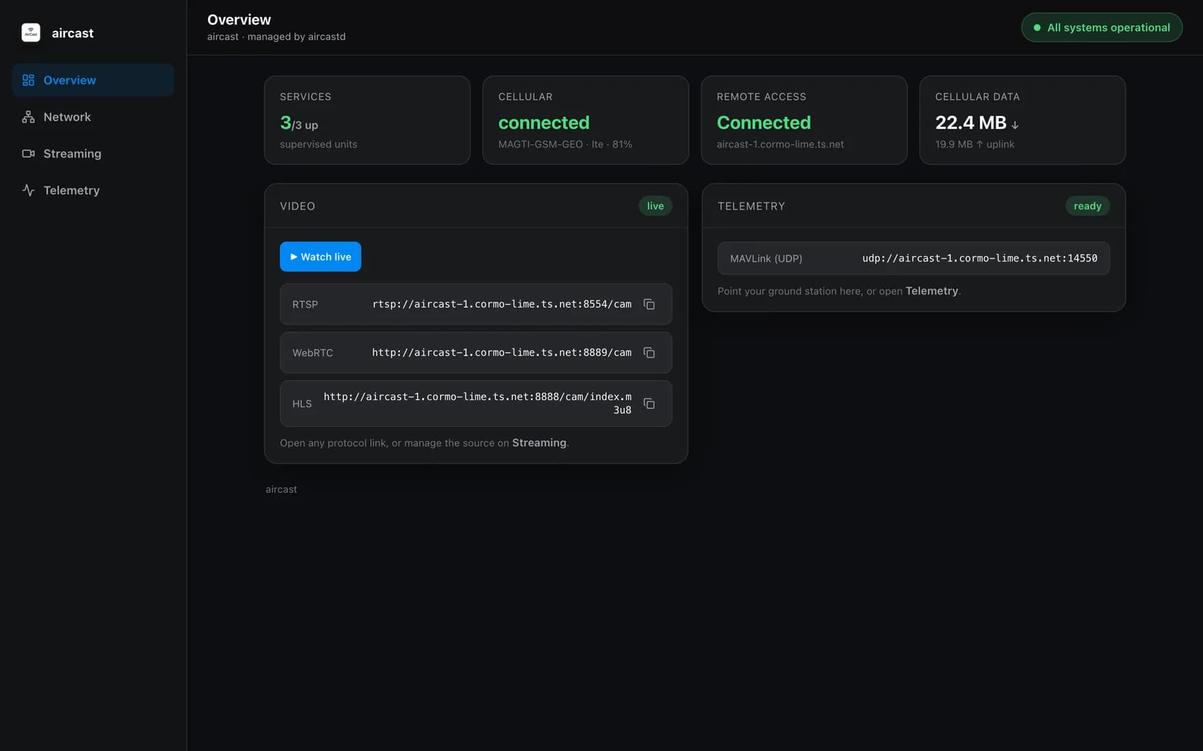Screen dimensions: 1203x751
Task: Open the Telemetry page in sidebar
Action: point(93,190)
